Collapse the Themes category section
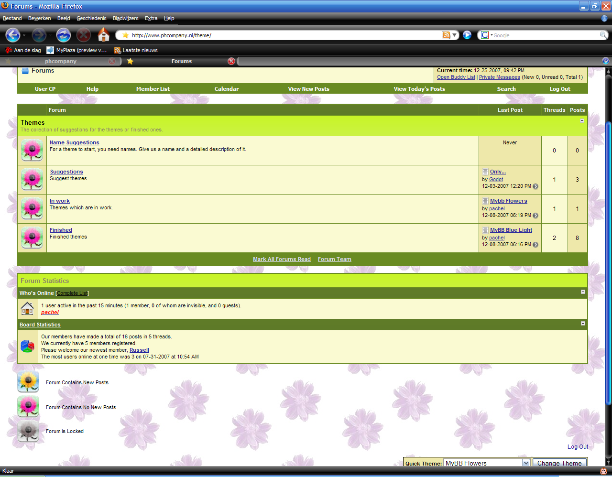This screenshot has width=612, height=477. (582, 120)
